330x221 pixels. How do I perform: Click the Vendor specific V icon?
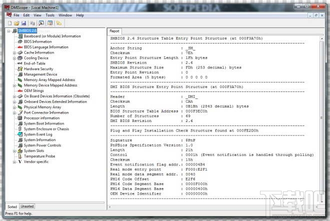[x=20, y=161]
